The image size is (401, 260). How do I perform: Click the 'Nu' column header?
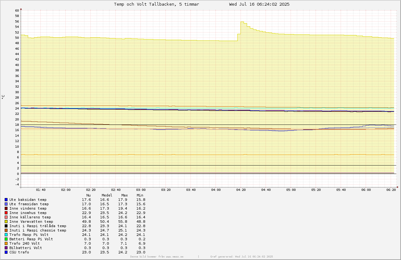click(x=89, y=195)
